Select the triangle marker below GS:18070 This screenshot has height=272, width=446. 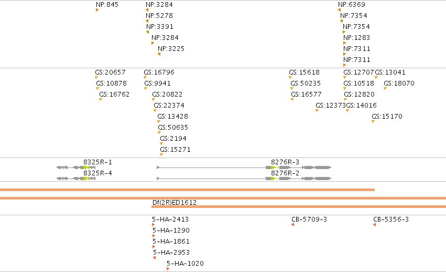pos(385,89)
